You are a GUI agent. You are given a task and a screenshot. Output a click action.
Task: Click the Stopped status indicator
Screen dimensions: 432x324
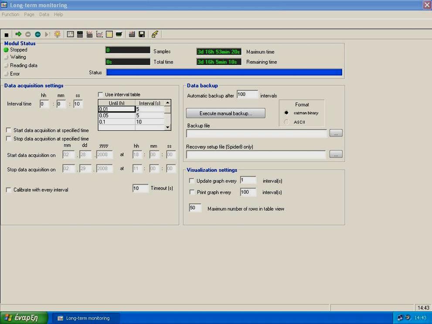(x=6, y=50)
